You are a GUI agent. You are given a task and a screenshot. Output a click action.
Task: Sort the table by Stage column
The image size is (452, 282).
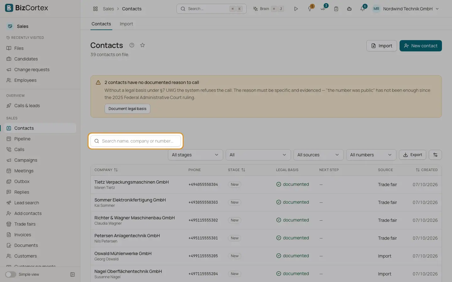point(237,170)
